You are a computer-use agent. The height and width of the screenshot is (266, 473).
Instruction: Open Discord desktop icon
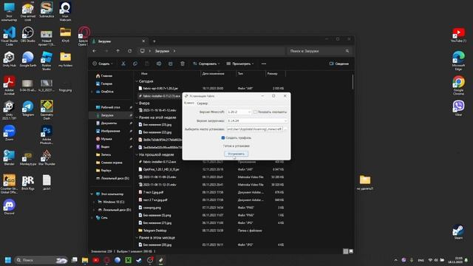[x=10, y=207]
